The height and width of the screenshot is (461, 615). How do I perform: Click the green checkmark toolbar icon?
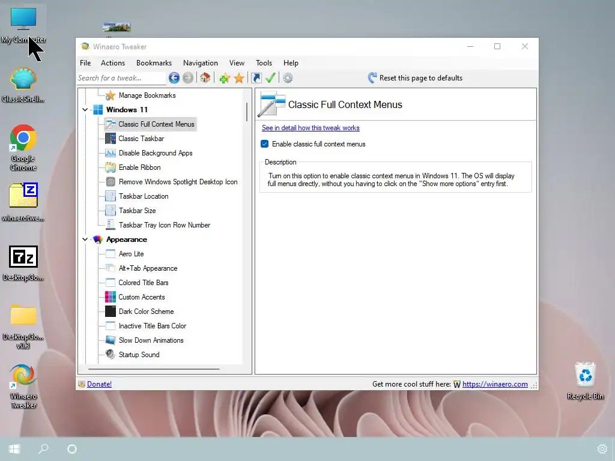pos(270,77)
